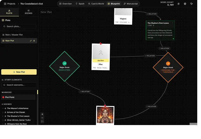Image resolution: width=201 pixels, height=139 pixels.
Task: Select the red Plot Point marker
Action: click(10, 97)
